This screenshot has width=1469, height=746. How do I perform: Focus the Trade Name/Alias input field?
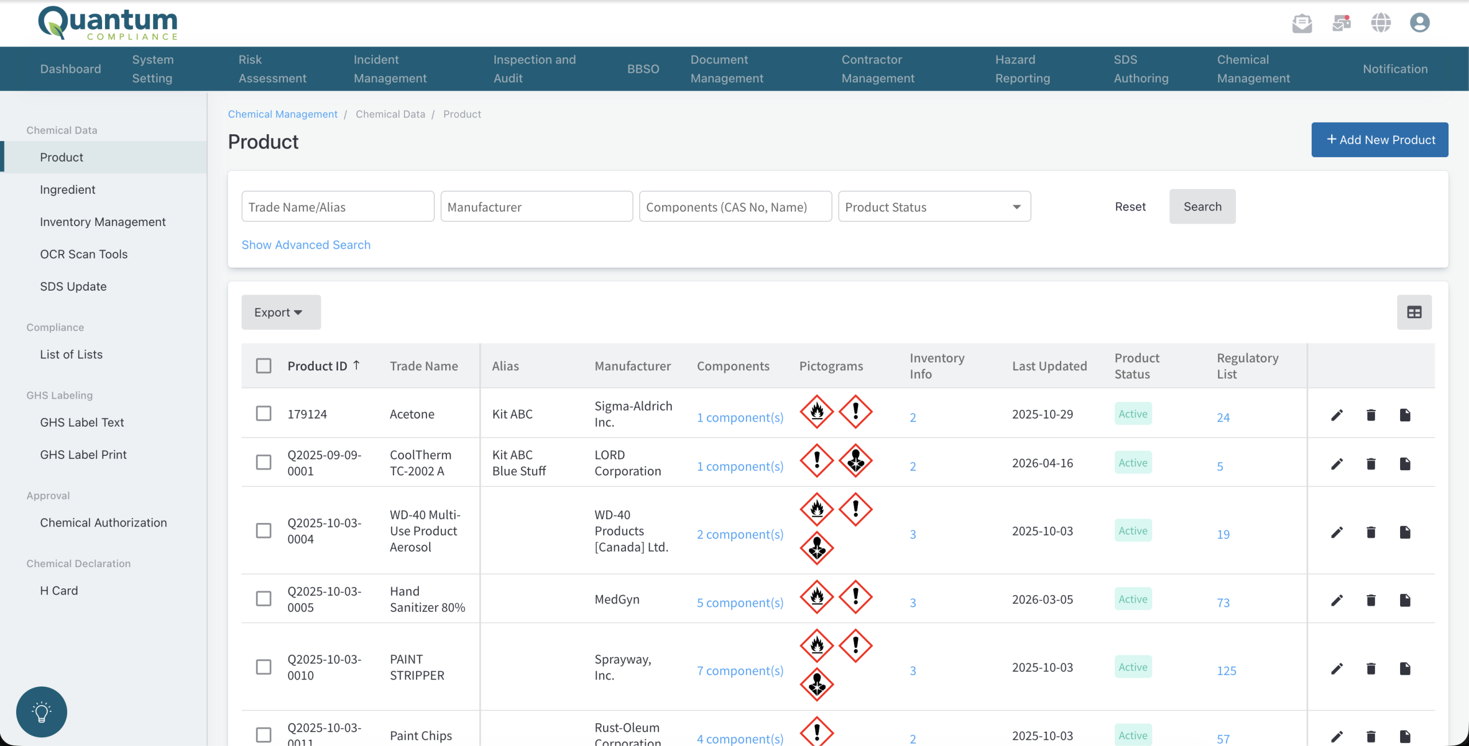[x=337, y=206]
